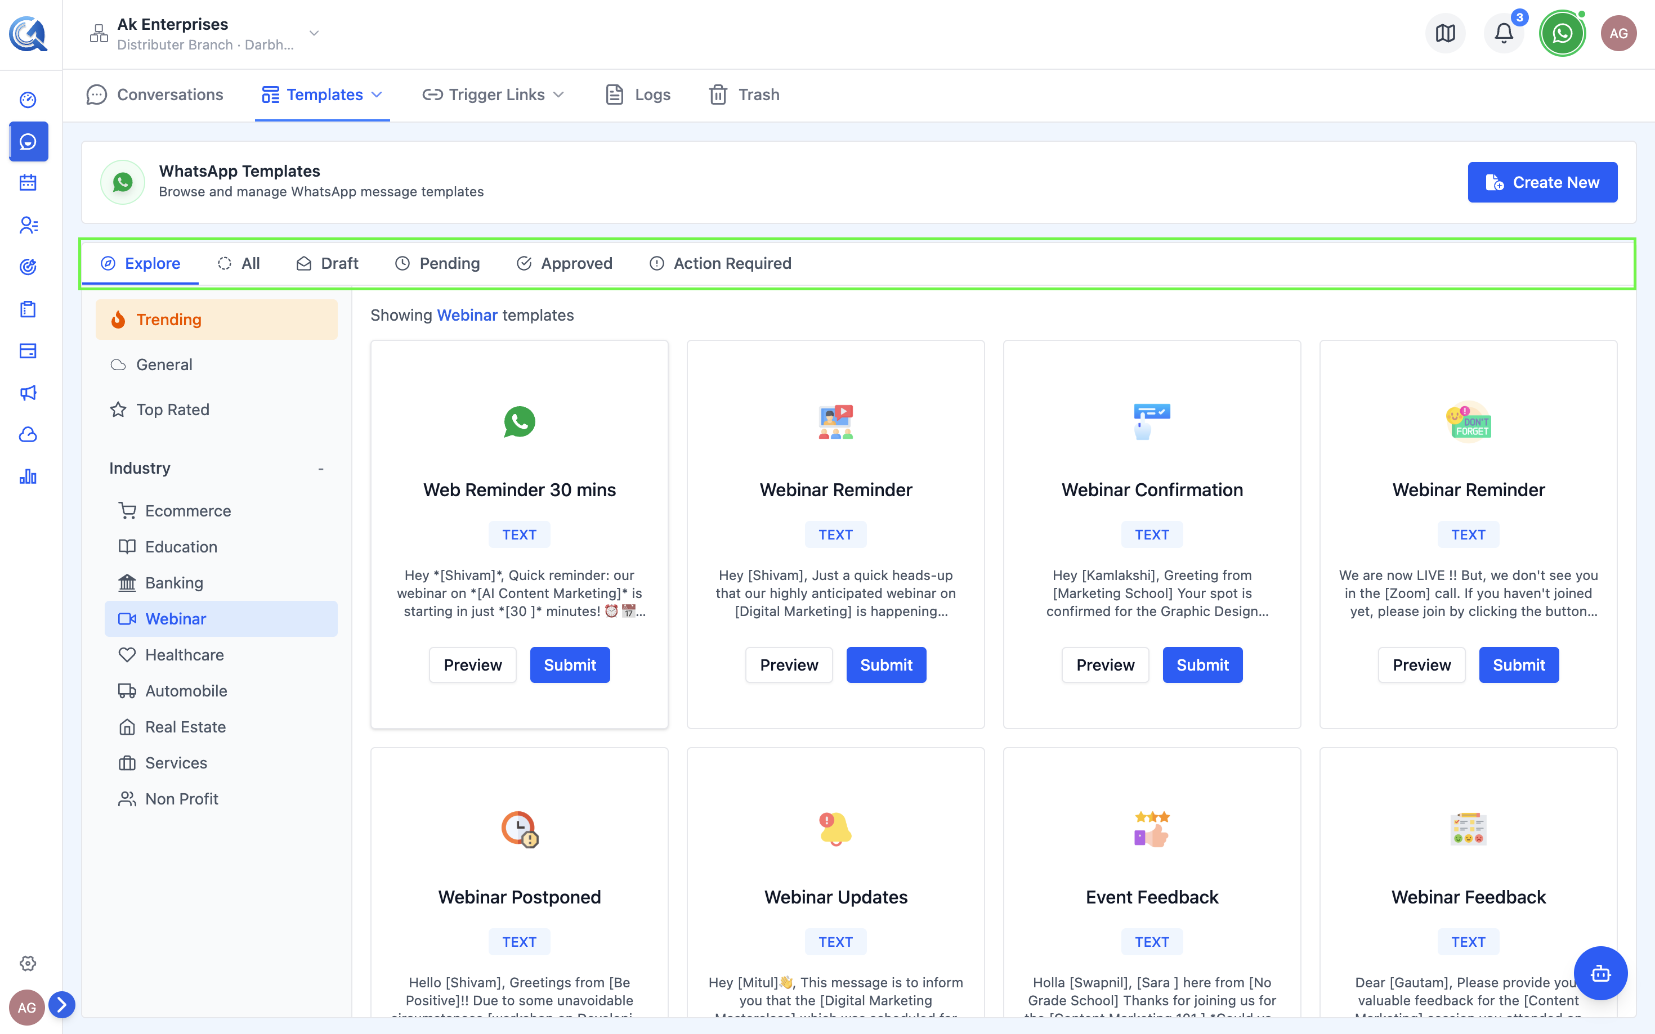Image resolution: width=1655 pixels, height=1034 pixels.
Task: Click the Webinar link in 'Showing Webinar templates'
Action: 467,315
